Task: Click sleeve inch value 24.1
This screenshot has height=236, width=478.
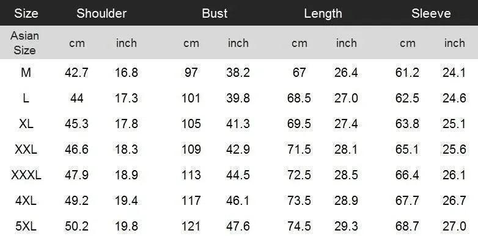Action: [454, 73]
